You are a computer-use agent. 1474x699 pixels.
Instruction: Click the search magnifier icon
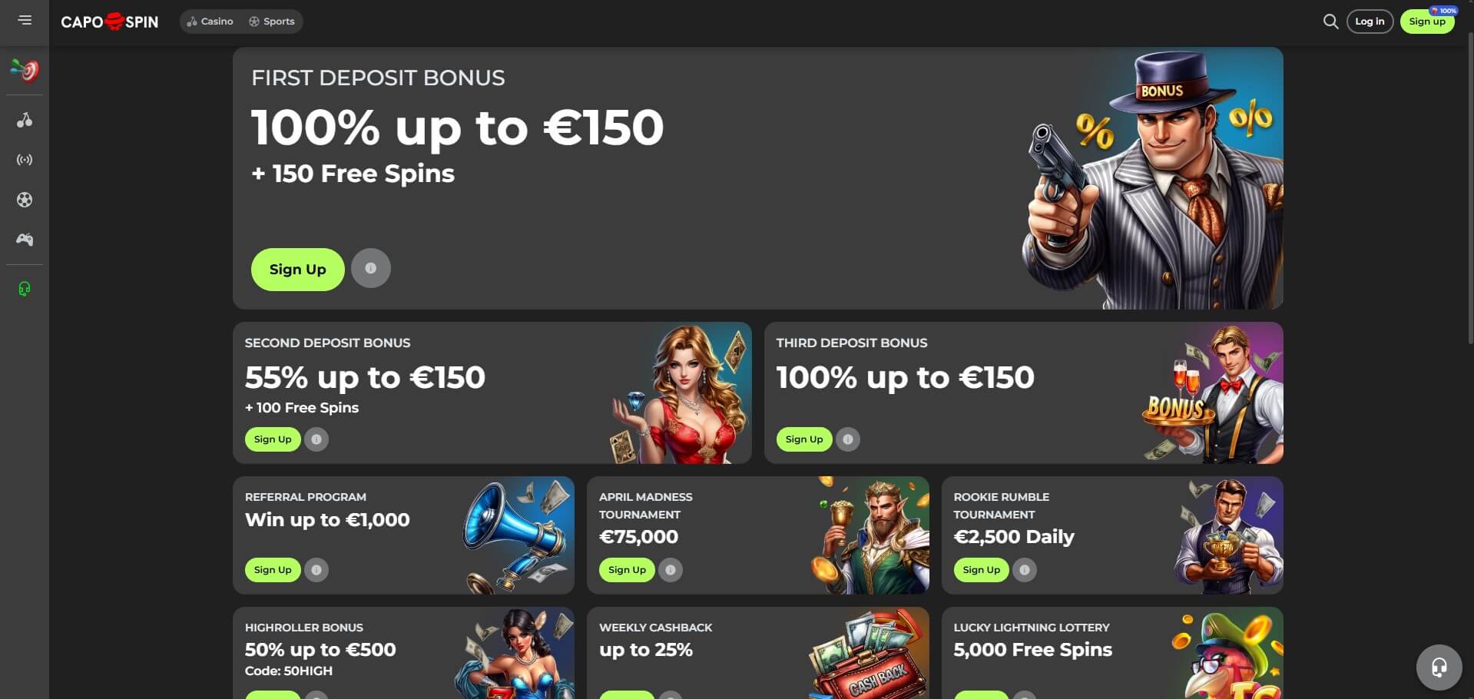(1330, 22)
